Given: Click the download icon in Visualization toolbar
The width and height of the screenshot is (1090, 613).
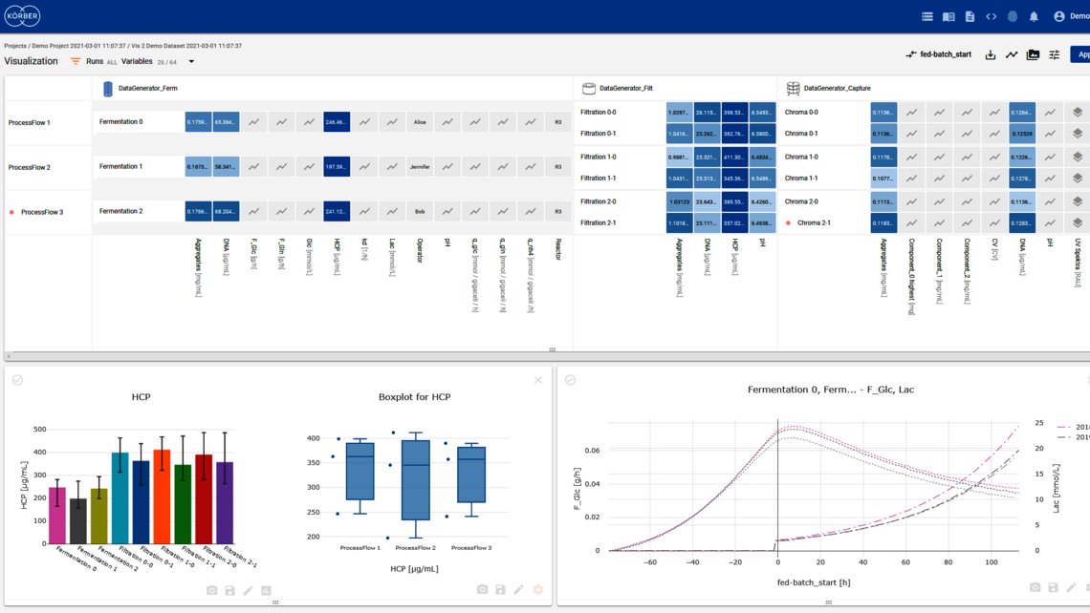Looking at the screenshot, I should [x=991, y=55].
